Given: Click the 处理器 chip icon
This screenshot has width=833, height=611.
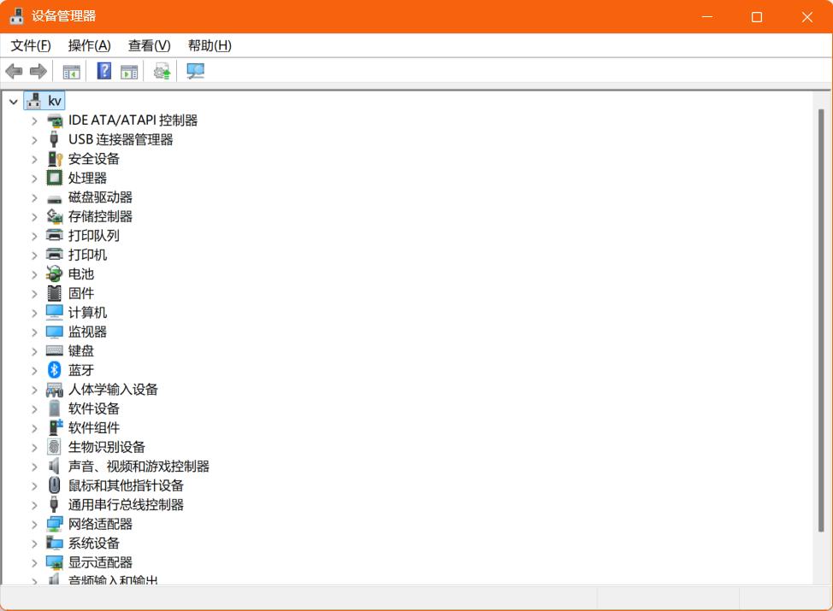Looking at the screenshot, I should [x=54, y=178].
